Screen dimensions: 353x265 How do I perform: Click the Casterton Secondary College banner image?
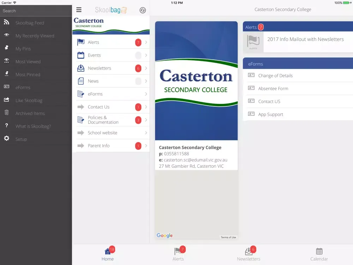click(x=196, y=81)
